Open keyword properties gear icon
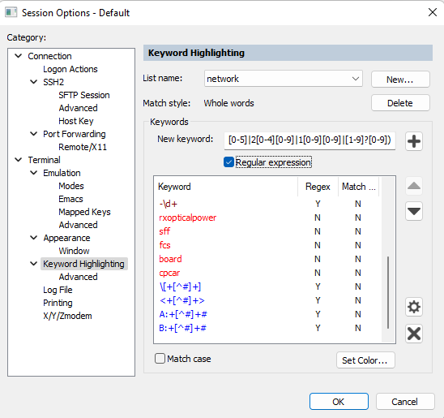This screenshot has width=444, height=418. (x=414, y=307)
